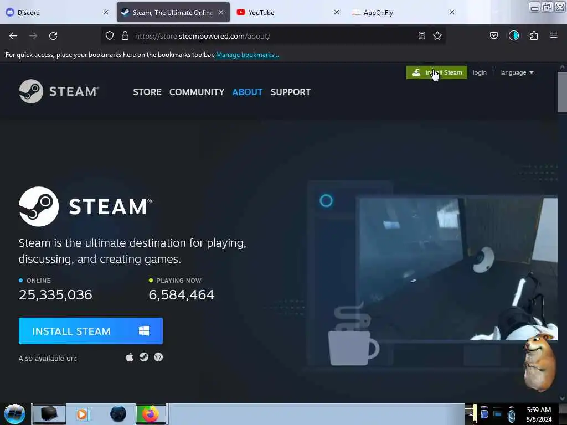The height and width of the screenshot is (425, 567).
Task: Click the playing now count 6,584,464
Action: click(x=182, y=295)
